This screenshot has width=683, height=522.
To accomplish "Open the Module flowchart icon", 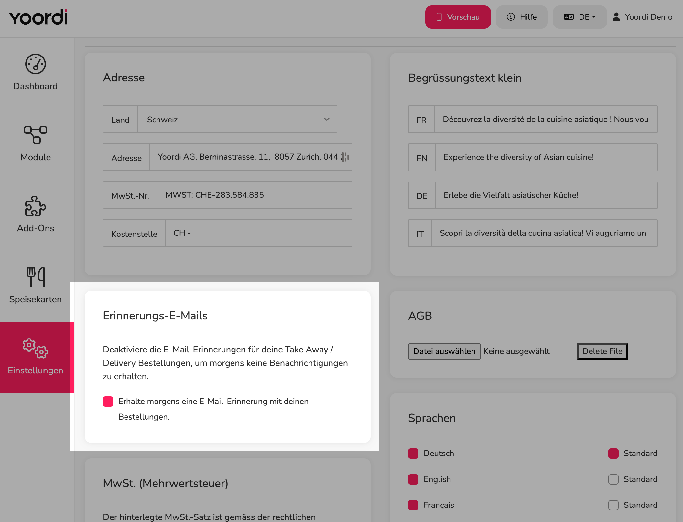I will [36, 135].
